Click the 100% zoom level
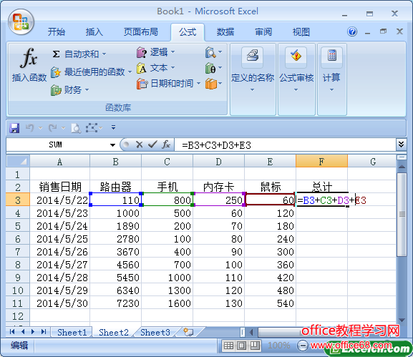 point(279,346)
